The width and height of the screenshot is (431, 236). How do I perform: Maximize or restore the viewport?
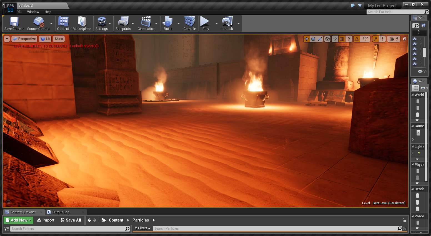coord(405,39)
